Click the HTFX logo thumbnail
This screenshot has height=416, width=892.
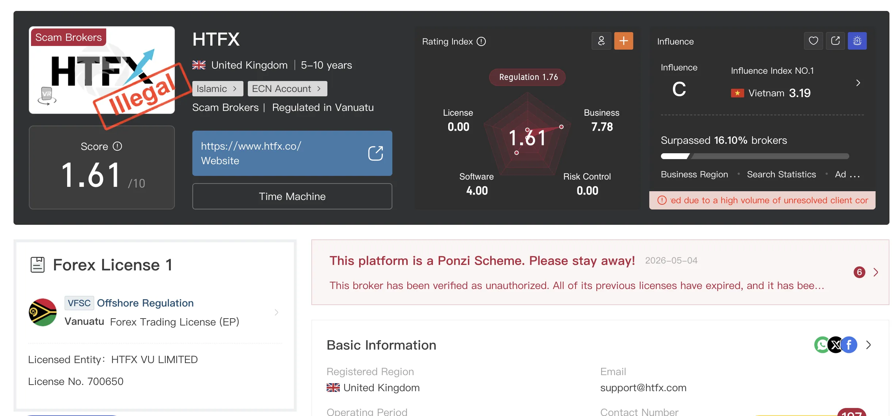tap(102, 70)
